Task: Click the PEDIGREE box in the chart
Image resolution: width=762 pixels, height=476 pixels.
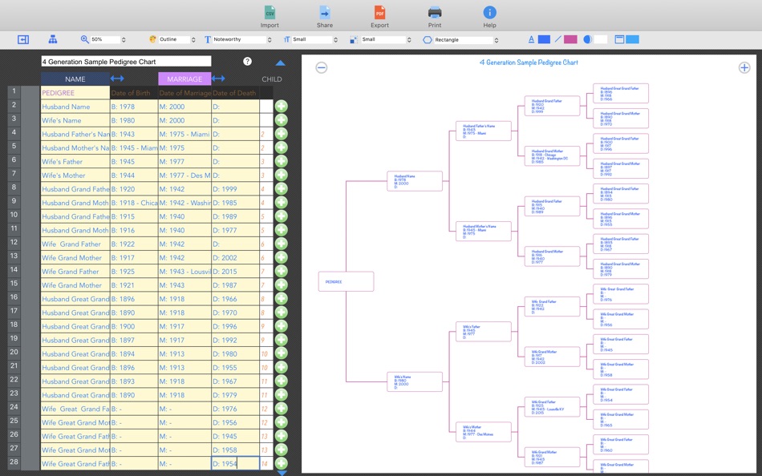Action: 346,282
